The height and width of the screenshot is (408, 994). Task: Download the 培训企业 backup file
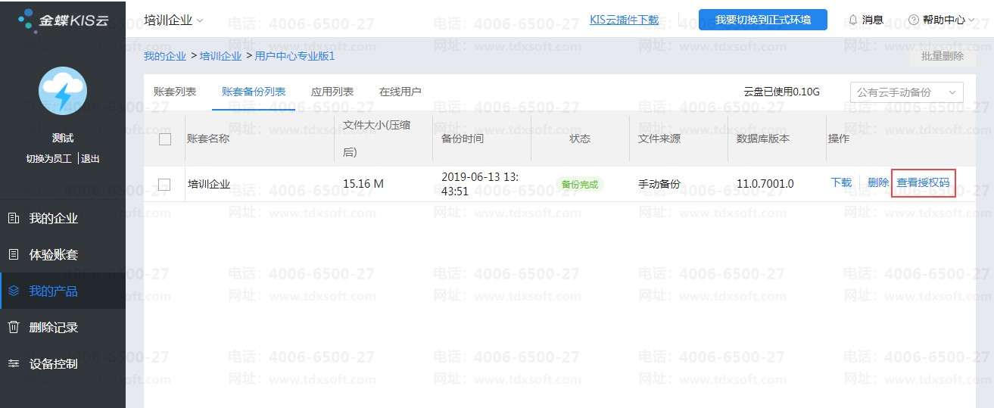point(841,182)
